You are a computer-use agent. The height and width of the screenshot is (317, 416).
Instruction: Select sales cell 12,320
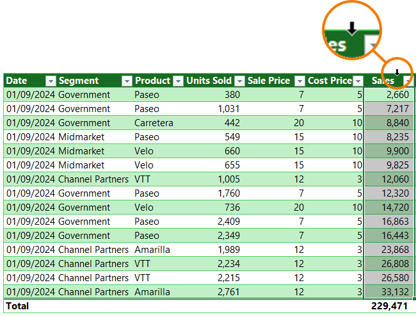coord(389,193)
